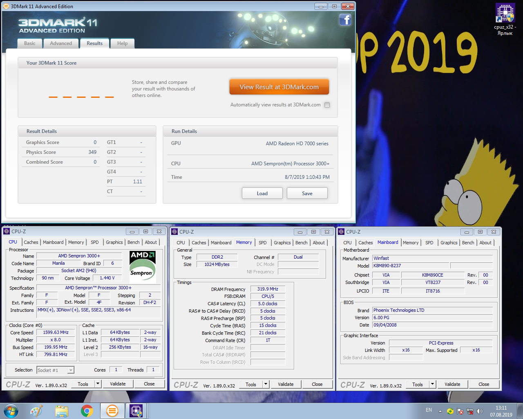The height and width of the screenshot is (419, 523).
Task: Click the middle CPU-Z window title icon
Action: (x=174, y=232)
